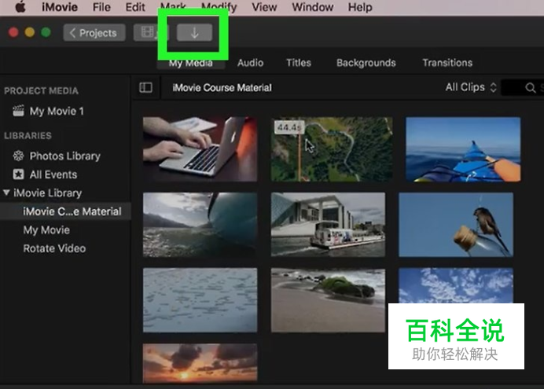
Task: Switch to the Titles tab
Action: click(299, 63)
